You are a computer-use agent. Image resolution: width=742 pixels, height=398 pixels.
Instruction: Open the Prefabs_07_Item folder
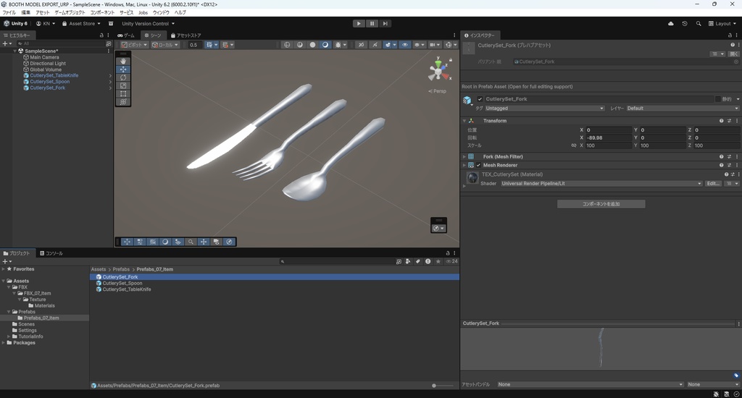pos(41,318)
